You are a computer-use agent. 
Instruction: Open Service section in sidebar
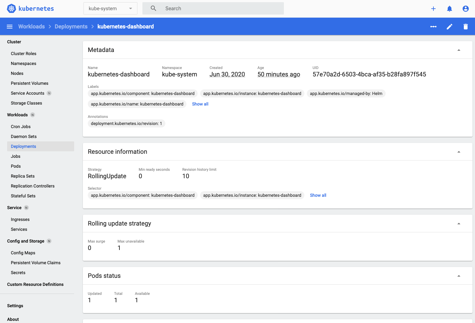[x=14, y=208]
